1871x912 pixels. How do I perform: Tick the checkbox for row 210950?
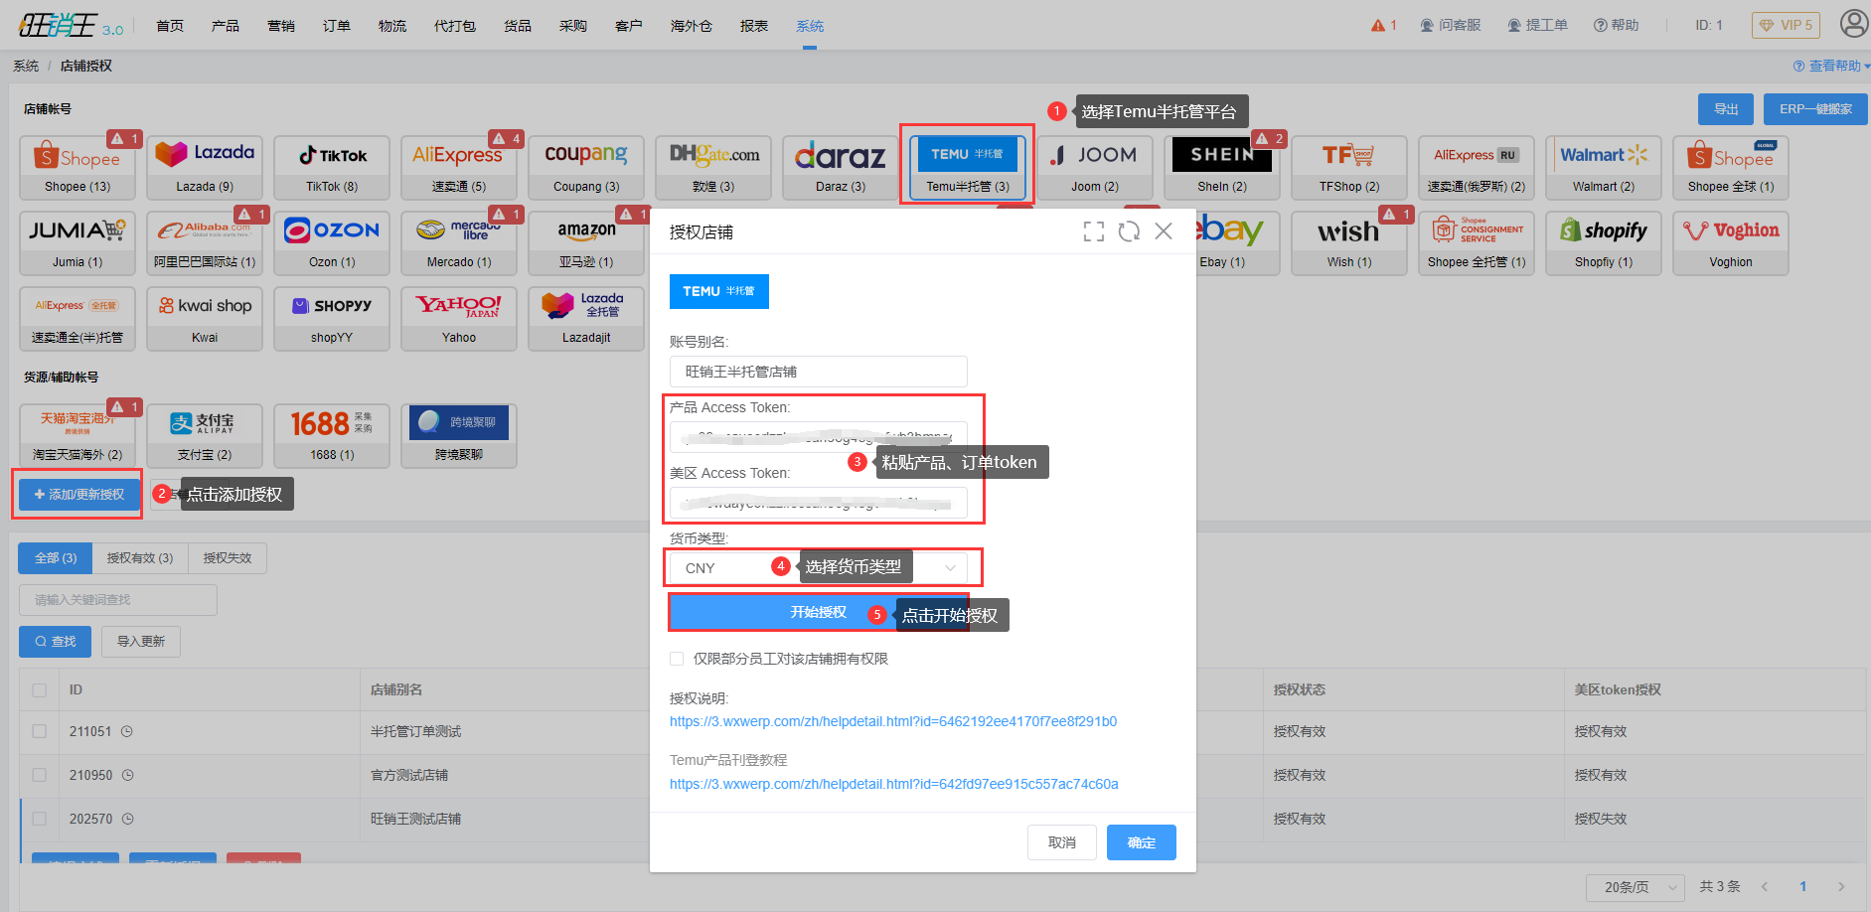(40, 775)
